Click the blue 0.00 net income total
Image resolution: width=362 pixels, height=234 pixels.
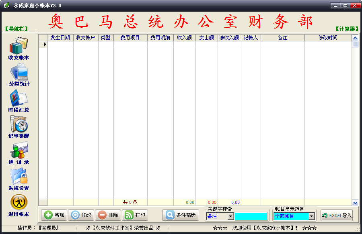[x=235, y=202]
